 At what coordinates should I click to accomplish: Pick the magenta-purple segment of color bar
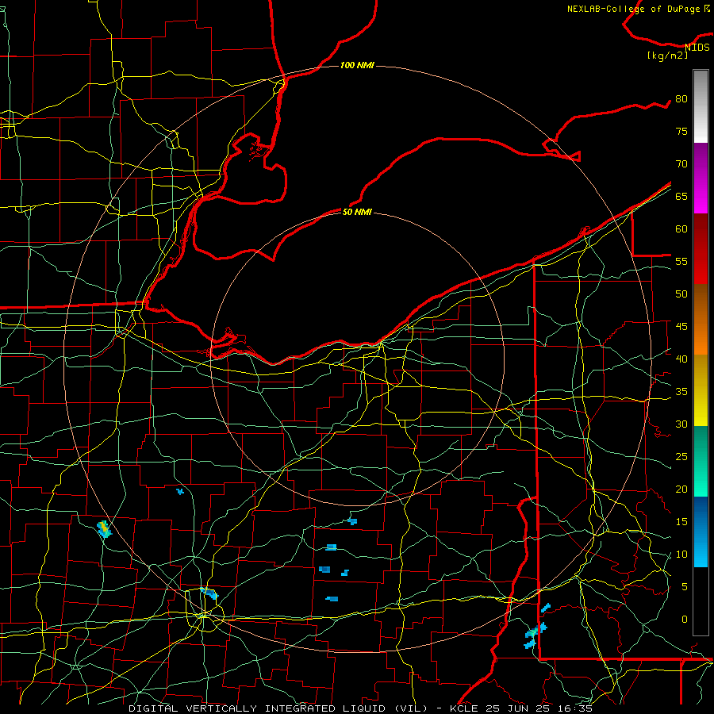tap(701, 178)
